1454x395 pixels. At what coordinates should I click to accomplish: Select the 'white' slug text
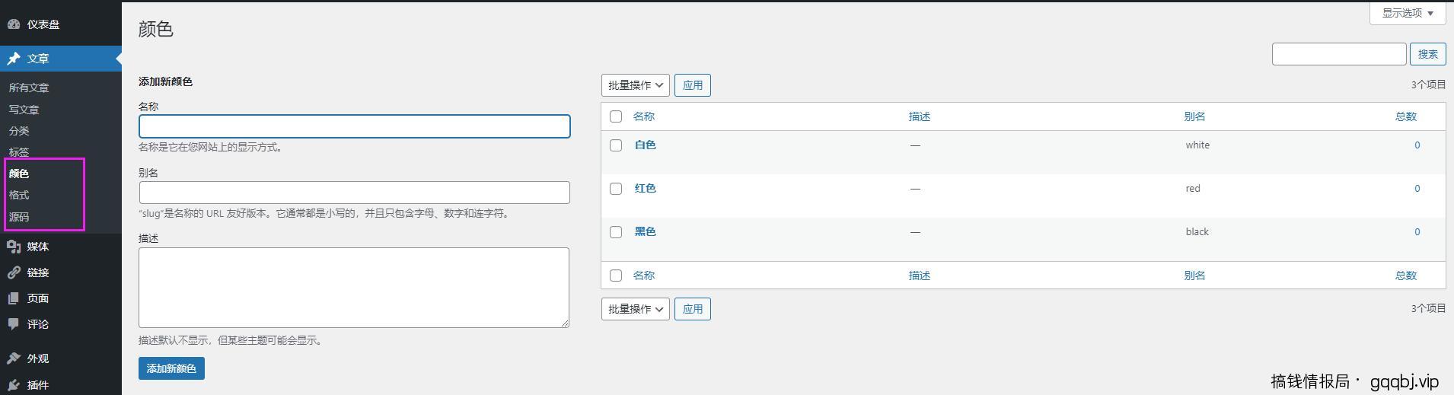1197,145
